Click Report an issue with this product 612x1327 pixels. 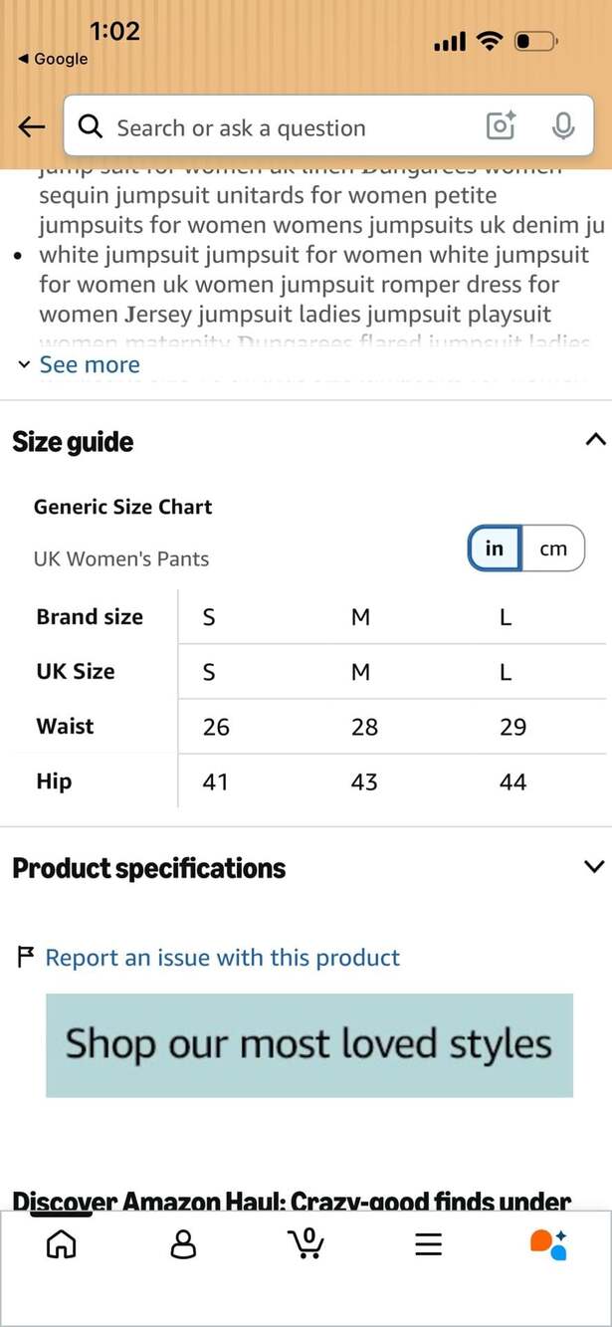click(x=223, y=958)
